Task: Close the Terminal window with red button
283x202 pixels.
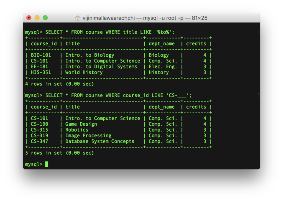Action: [29, 18]
